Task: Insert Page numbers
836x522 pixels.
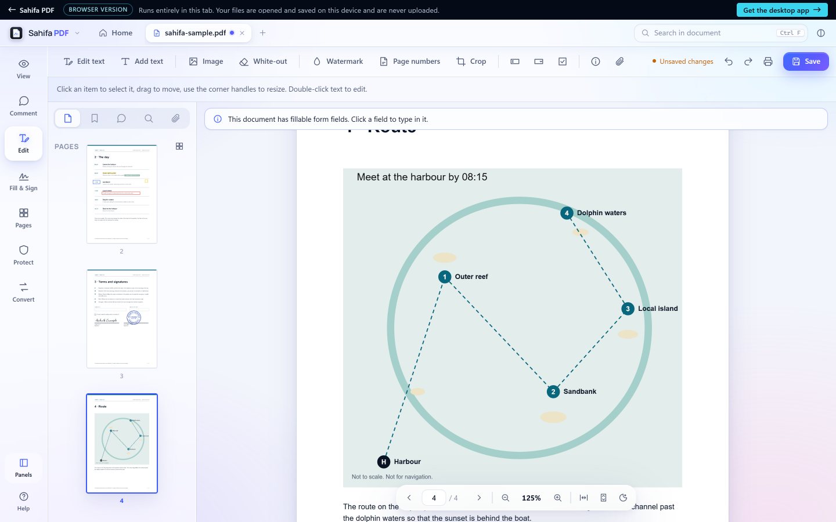Action: tap(410, 61)
